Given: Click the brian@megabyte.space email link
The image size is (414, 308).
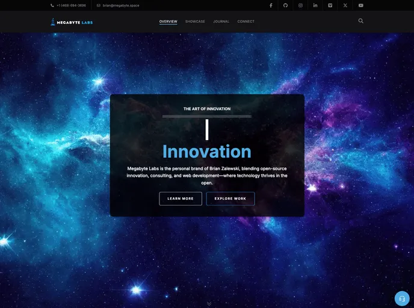Looking at the screenshot, I should [x=120, y=5].
